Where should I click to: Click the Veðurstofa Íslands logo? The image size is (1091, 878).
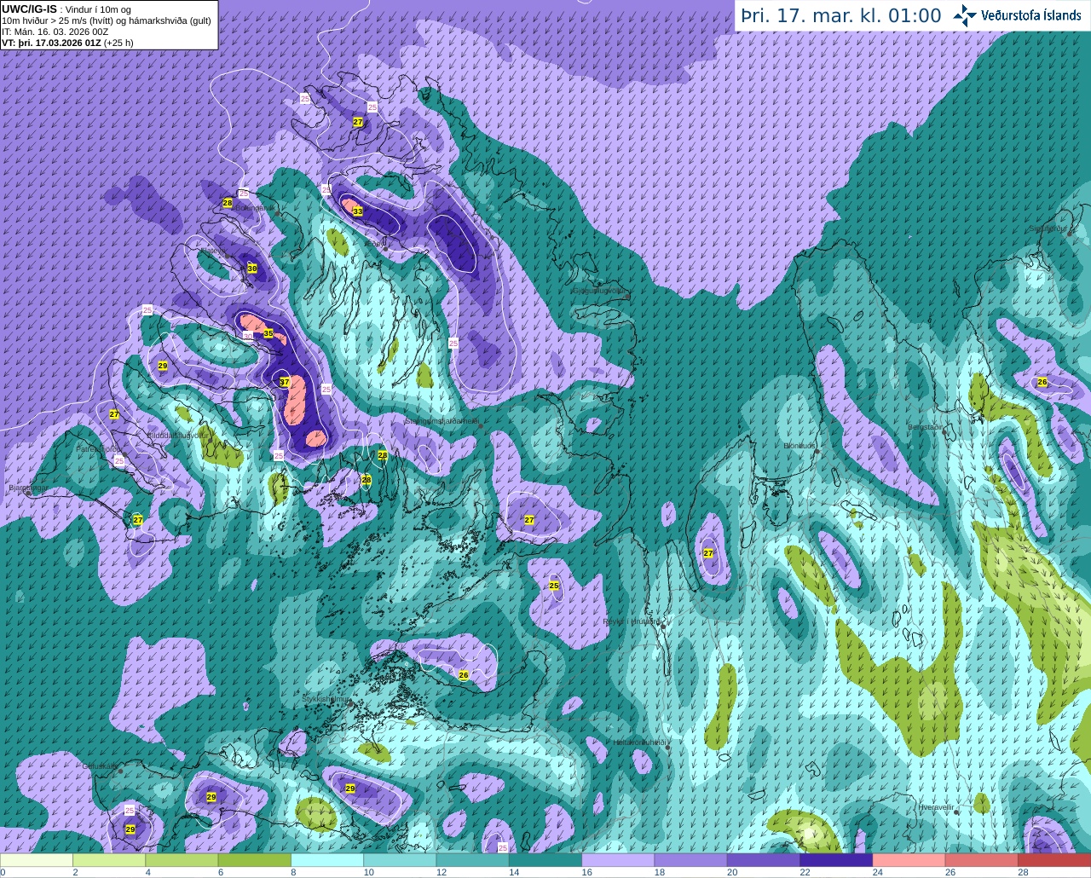click(x=1018, y=15)
